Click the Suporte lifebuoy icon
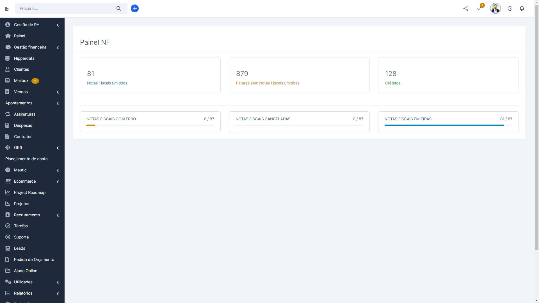This screenshot has height=303, width=539. tap(8, 237)
